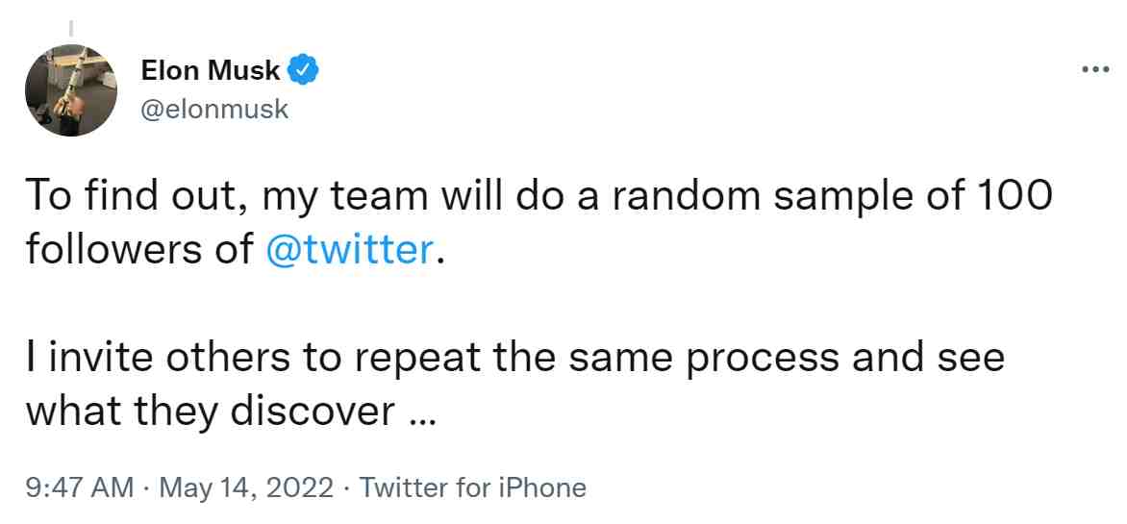Open the Elon Musk display name link
Image resolution: width=1127 pixels, height=524 pixels.
click(211, 70)
